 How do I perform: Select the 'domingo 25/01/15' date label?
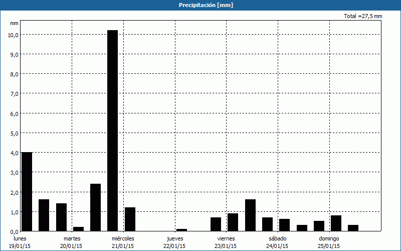click(329, 242)
